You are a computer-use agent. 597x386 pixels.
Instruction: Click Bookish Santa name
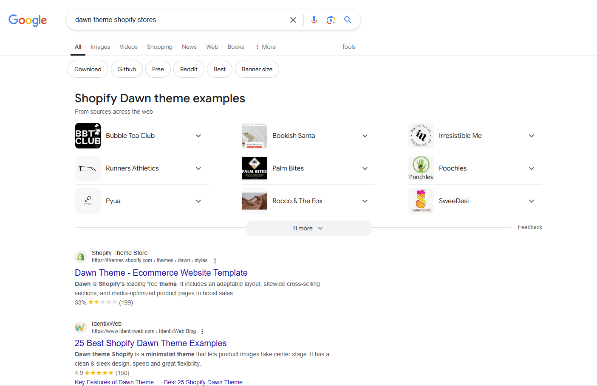pyautogui.click(x=294, y=136)
